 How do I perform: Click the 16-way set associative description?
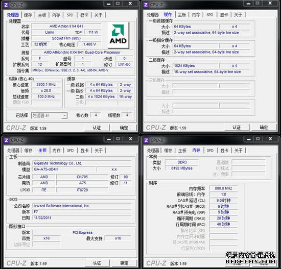pyautogui.click(x=211, y=72)
